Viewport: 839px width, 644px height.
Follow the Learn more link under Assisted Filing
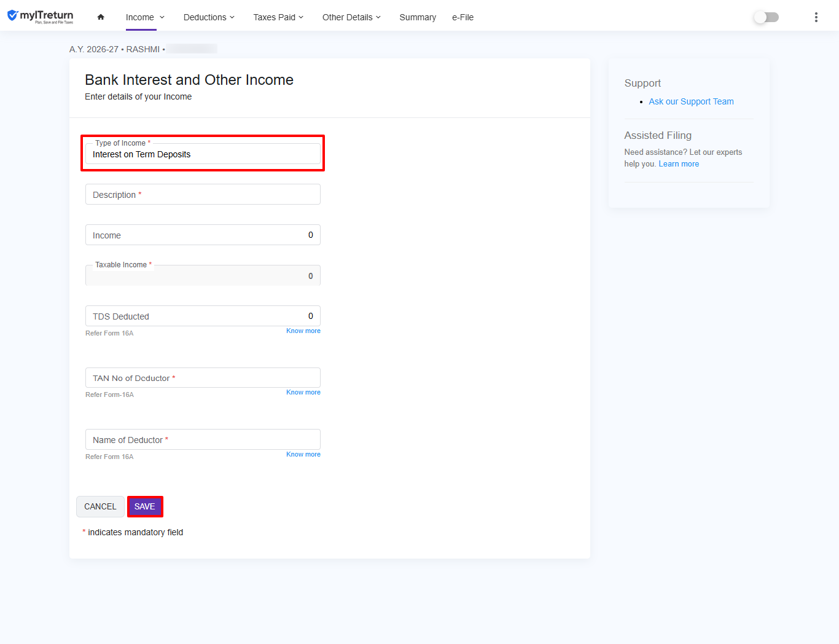point(679,164)
